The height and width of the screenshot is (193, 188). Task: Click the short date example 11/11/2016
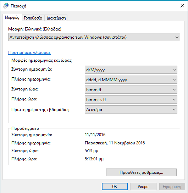(95, 135)
